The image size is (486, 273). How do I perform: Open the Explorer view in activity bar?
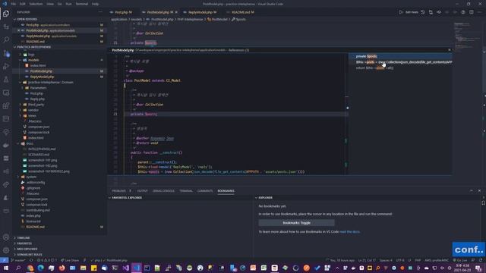[x=6, y=14]
